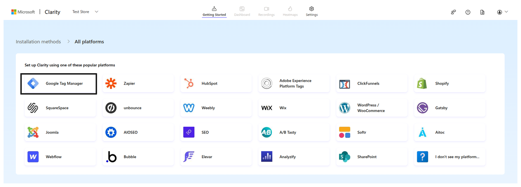Select Adobe Experience Platform Tags label

pos(295,84)
